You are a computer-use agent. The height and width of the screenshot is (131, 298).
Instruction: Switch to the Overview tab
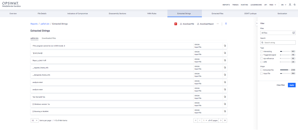13,14
